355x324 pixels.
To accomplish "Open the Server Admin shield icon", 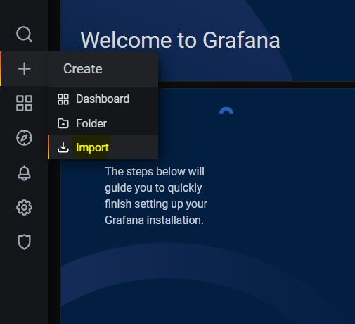I will click(x=24, y=242).
